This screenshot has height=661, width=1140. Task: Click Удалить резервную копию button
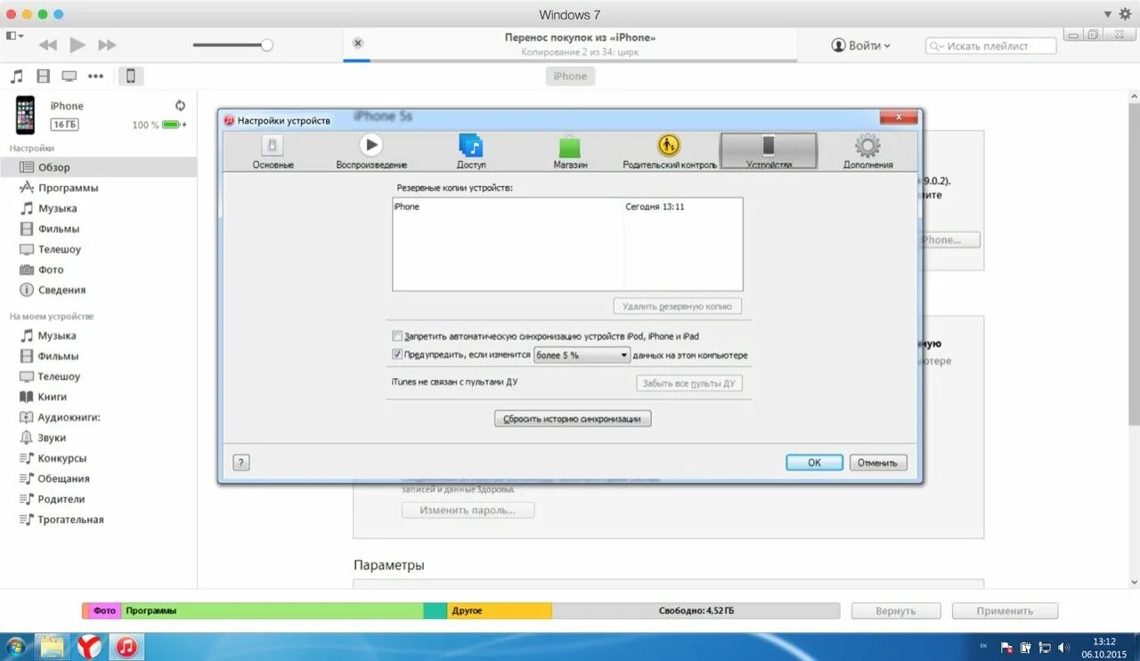pyautogui.click(x=678, y=306)
